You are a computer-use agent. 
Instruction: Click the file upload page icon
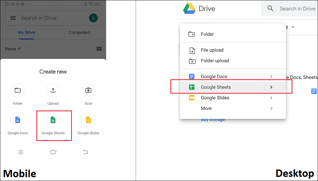(192, 50)
